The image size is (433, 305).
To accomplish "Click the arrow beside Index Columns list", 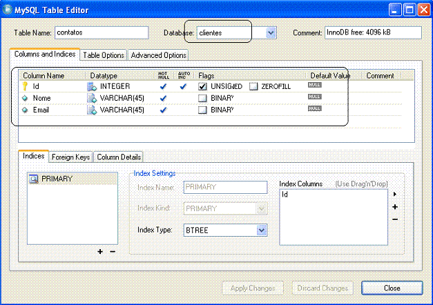I will click(x=395, y=194).
